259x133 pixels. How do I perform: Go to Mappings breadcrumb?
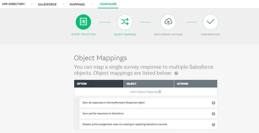tap(77, 5)
